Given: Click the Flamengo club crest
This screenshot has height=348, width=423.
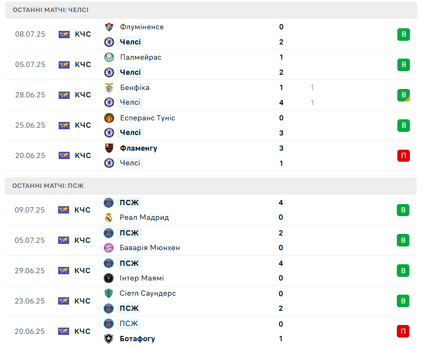Looking at the screenshot, I should [109, 148].
